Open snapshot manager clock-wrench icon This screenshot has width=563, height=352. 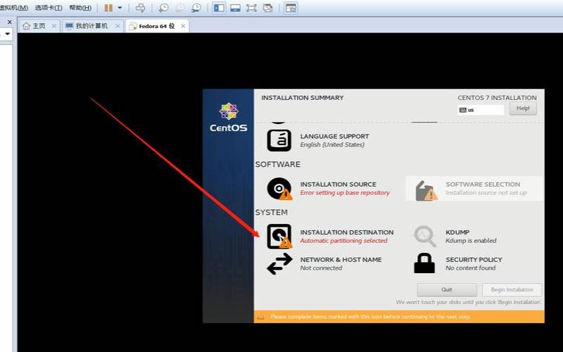(196, 8)
